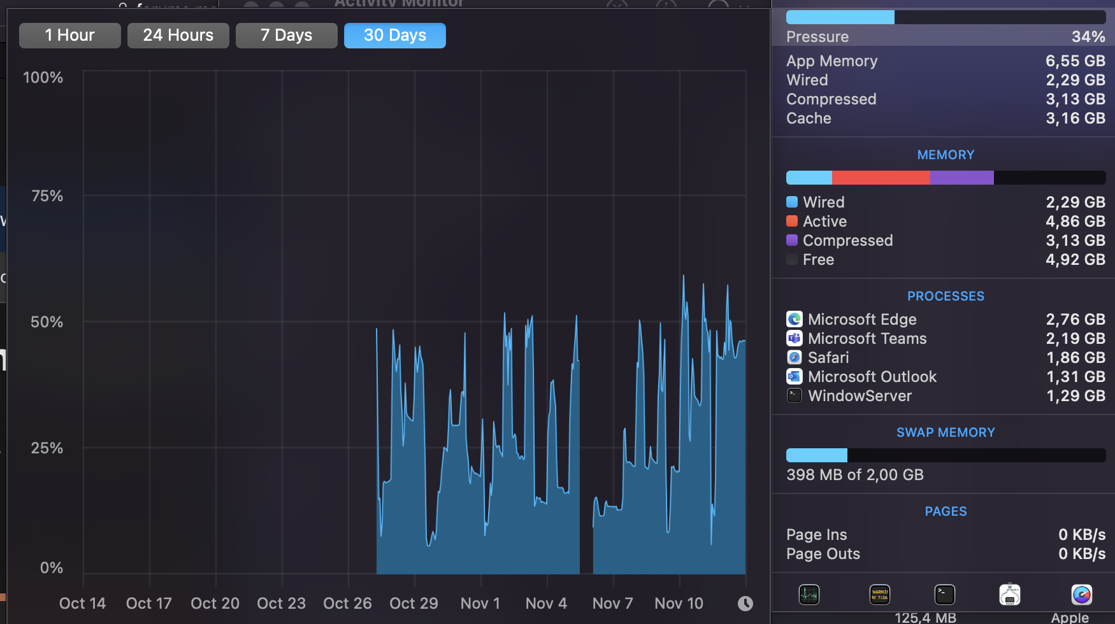
Task: Click the 4,86 GB Active value
Action: pos(1075,221)
